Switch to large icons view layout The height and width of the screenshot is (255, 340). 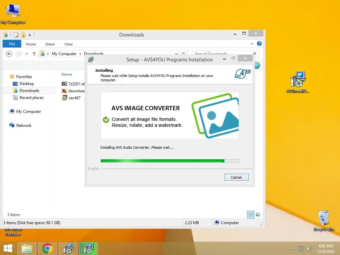(258, 215)
